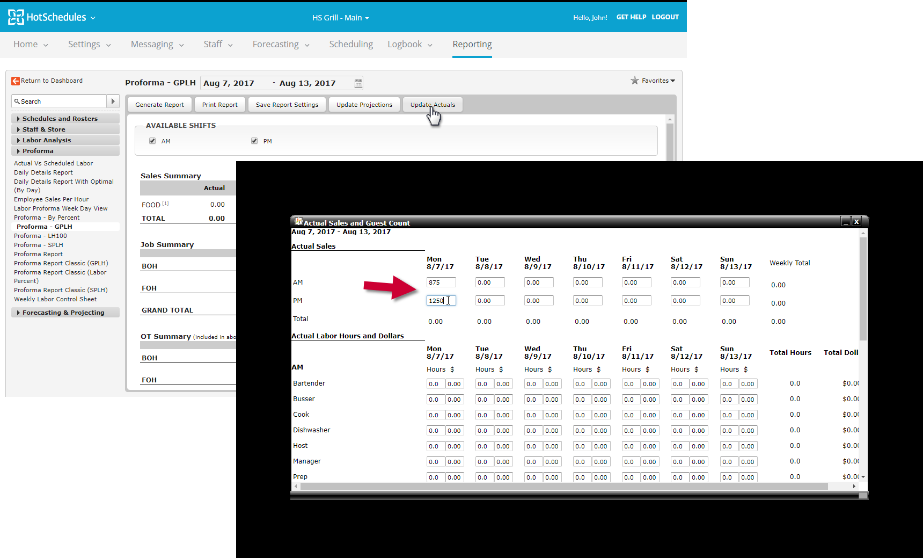Collapse the Proforma section

pyautogui.click(x=65, y=151)
